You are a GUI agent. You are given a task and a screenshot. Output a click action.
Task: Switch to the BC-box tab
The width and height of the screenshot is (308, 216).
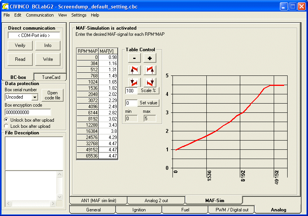coord(18,77)
